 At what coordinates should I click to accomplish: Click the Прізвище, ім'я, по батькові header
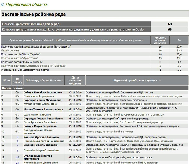coord(44,81)
